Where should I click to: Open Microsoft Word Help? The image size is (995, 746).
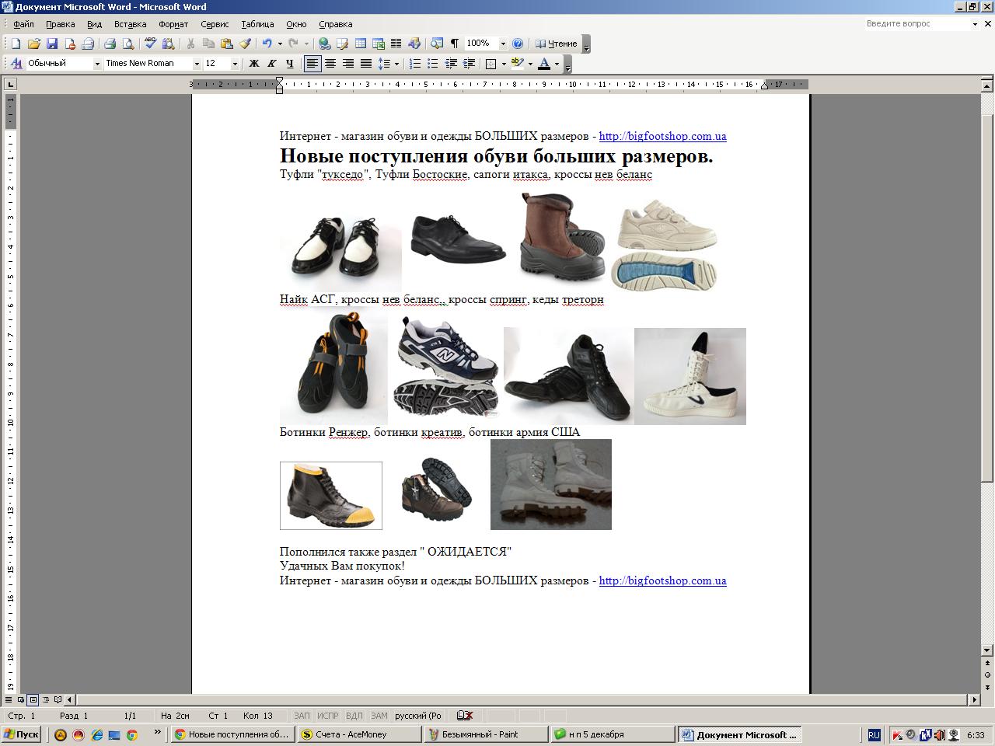pyautogui.click(x=518, y=44)
